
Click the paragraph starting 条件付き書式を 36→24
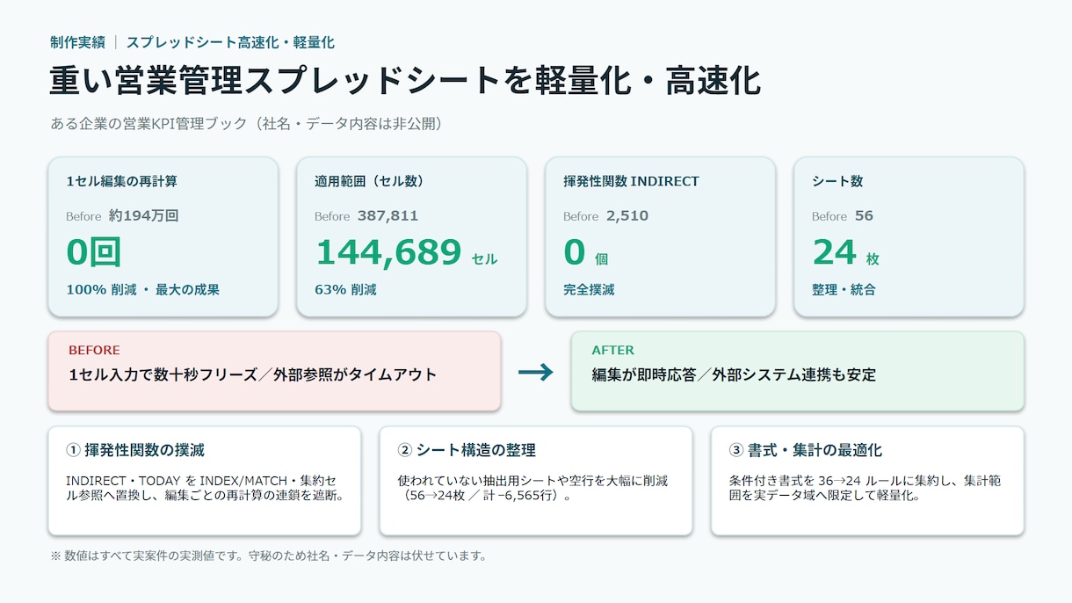[866, 488]
